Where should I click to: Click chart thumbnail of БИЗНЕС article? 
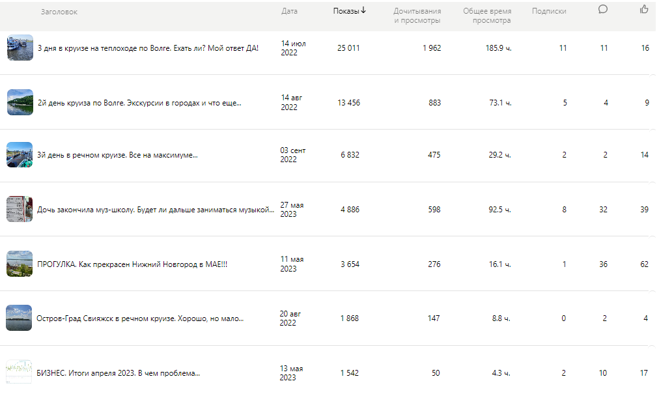(19, 372)
